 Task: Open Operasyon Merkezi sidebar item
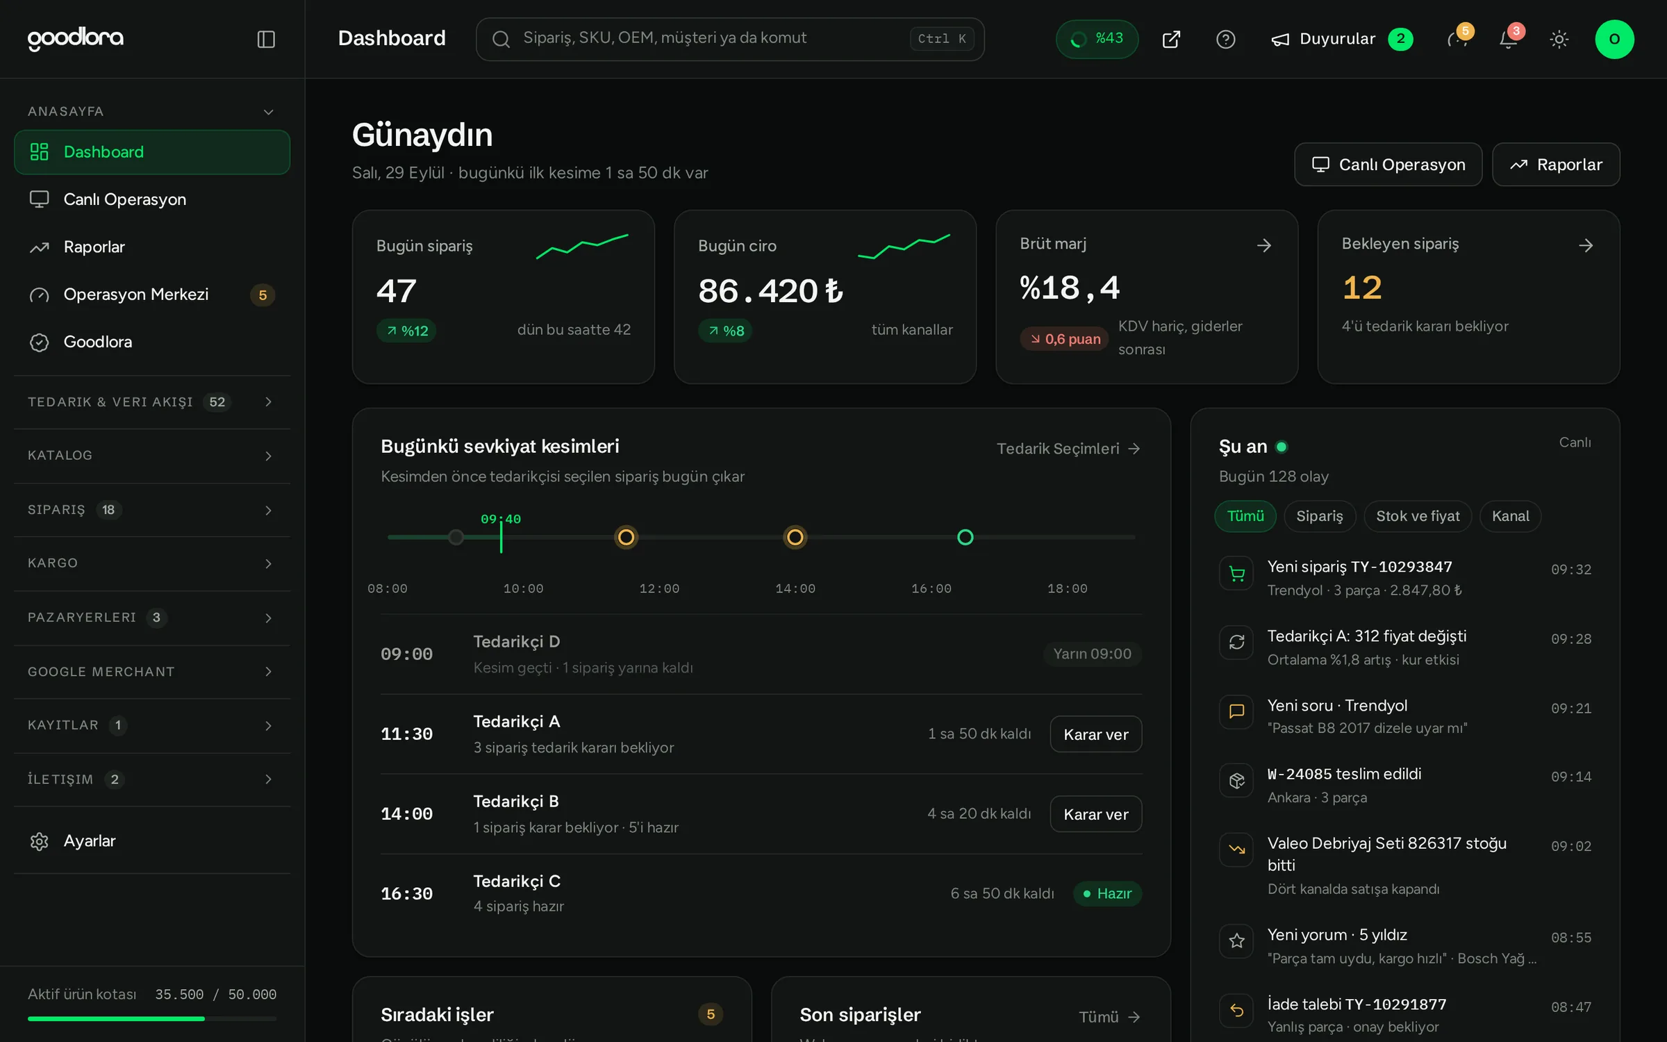[152, 295]
